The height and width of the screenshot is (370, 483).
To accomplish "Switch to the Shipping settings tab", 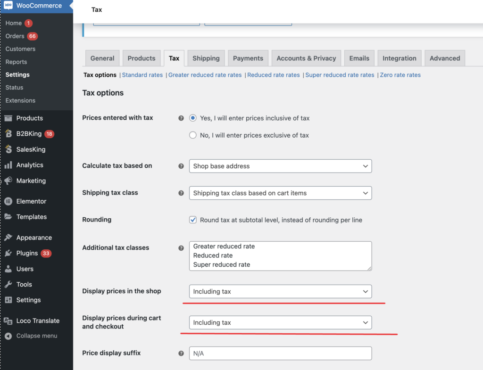I will point(206,58).
